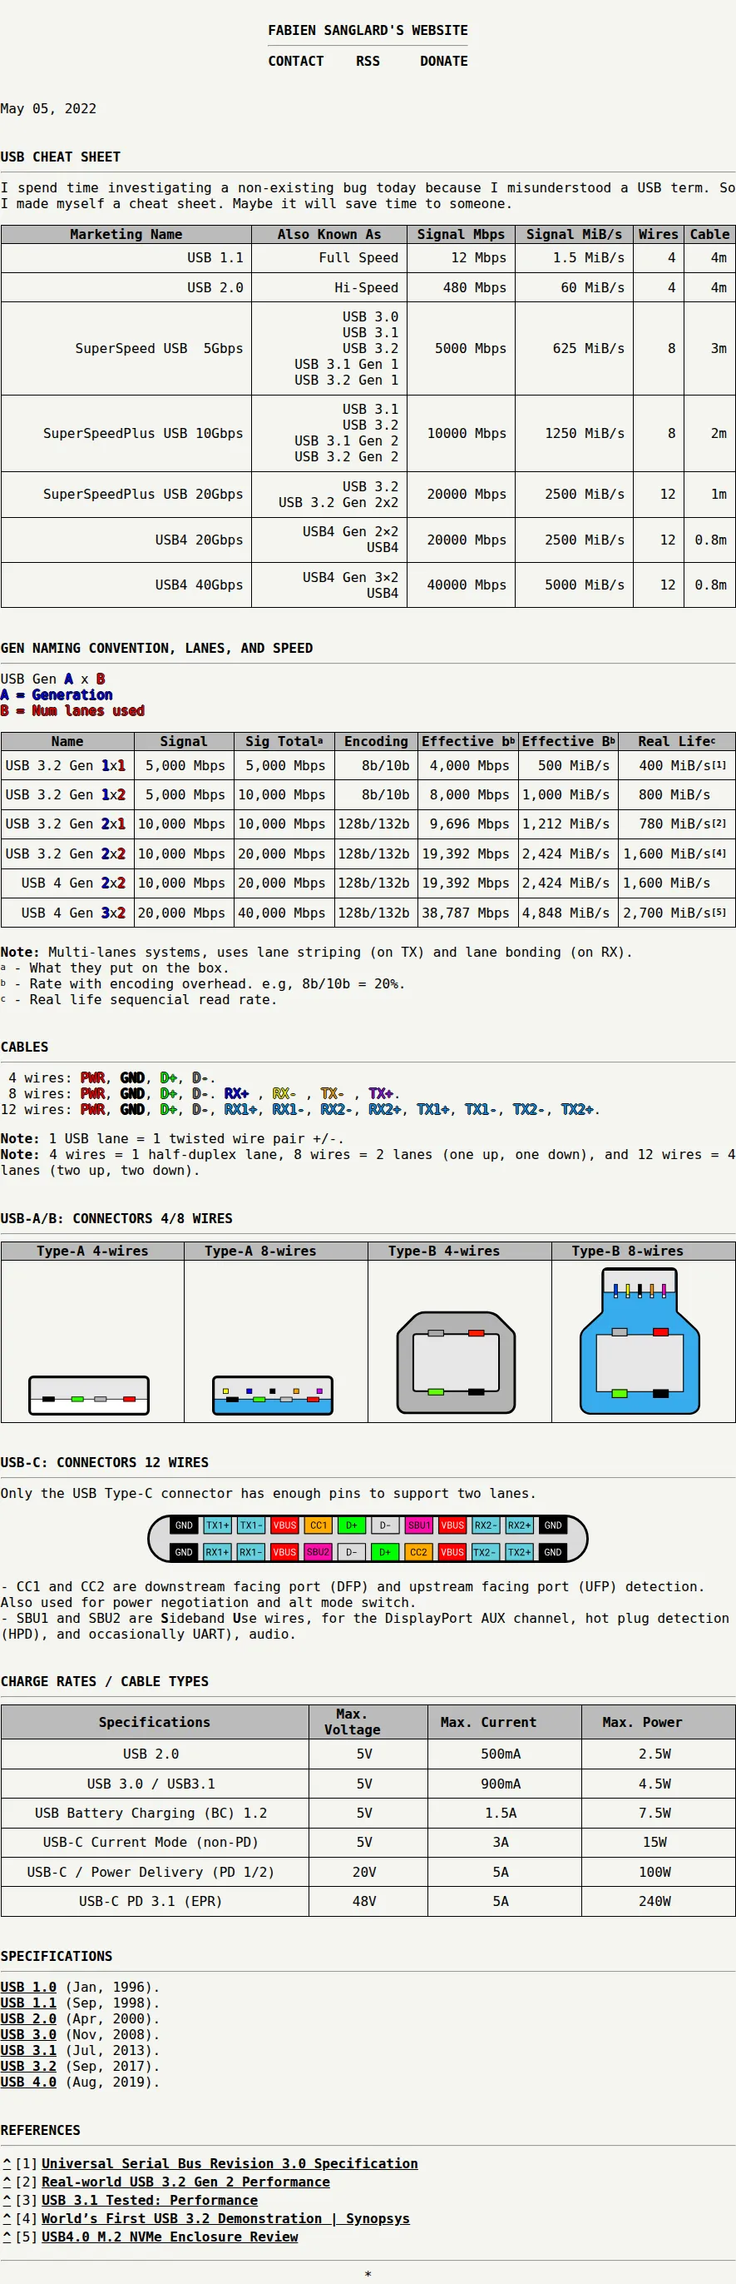The image size is (736, 2284).
Task: Click the Type-A 8-wires blue connector image
Action: (x=273, y=1396)
